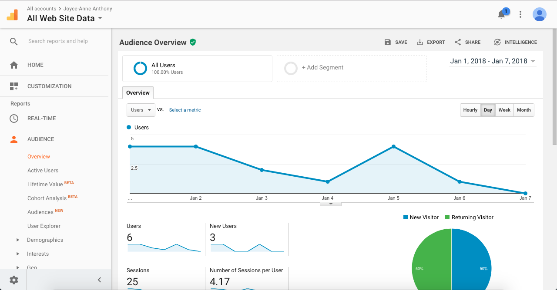Click the search magnifier icon
Viewport: 557px width, 290px height.
click(14, 41)
